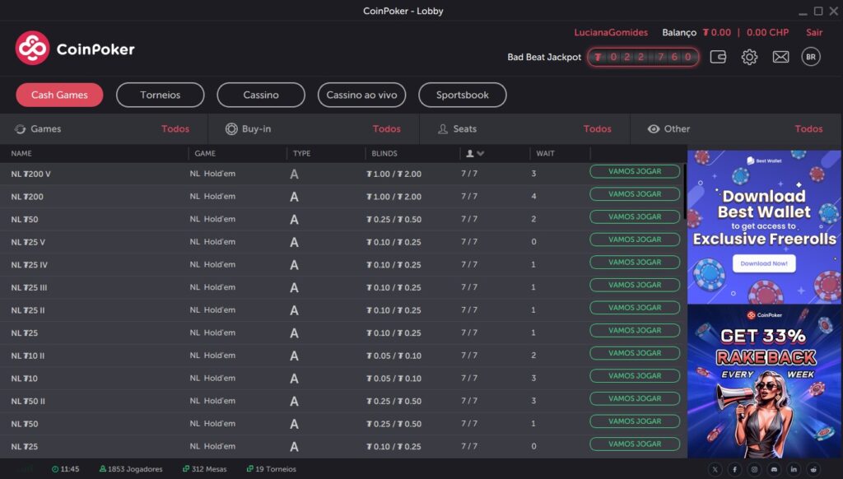Click VAMOS JOGAR for NL ₮25 II

click(635, 308)
